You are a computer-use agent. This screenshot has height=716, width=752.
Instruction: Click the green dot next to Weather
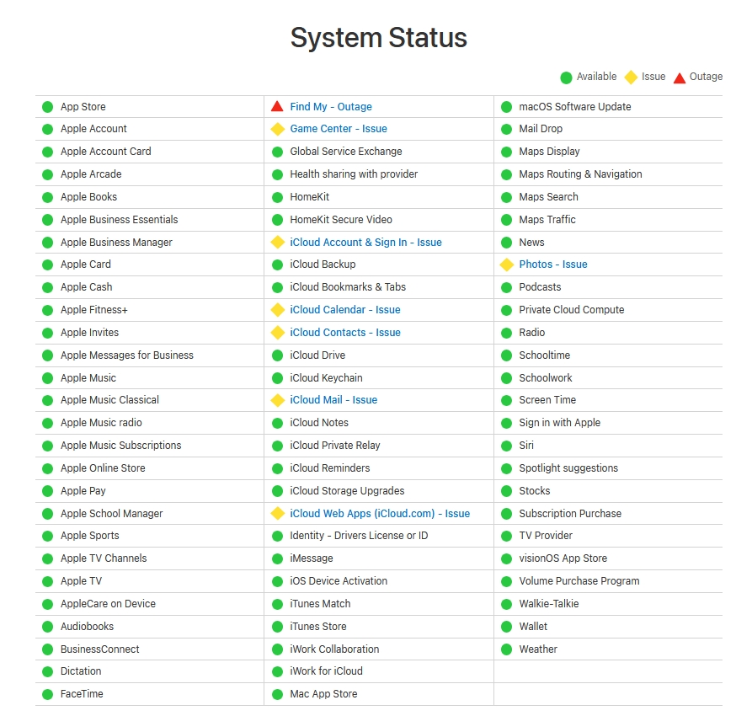[x=506, y=649]
